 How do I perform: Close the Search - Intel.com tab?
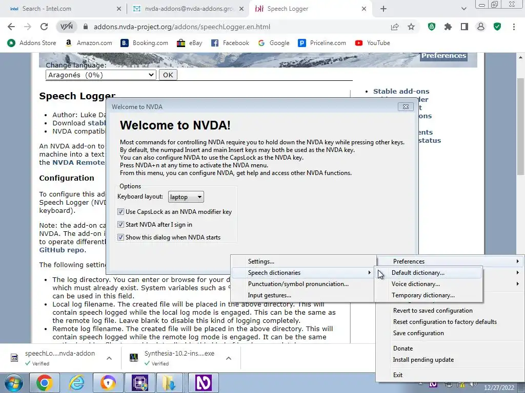119,9
